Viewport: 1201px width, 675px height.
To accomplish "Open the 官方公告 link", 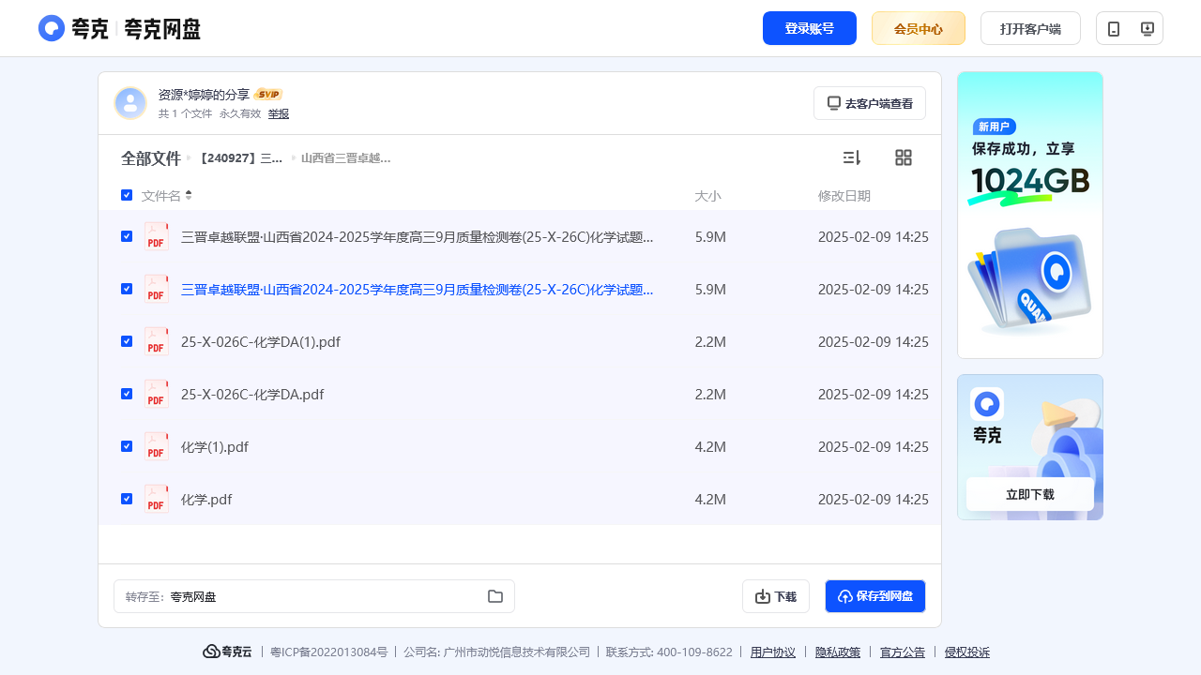I will 903,652.
